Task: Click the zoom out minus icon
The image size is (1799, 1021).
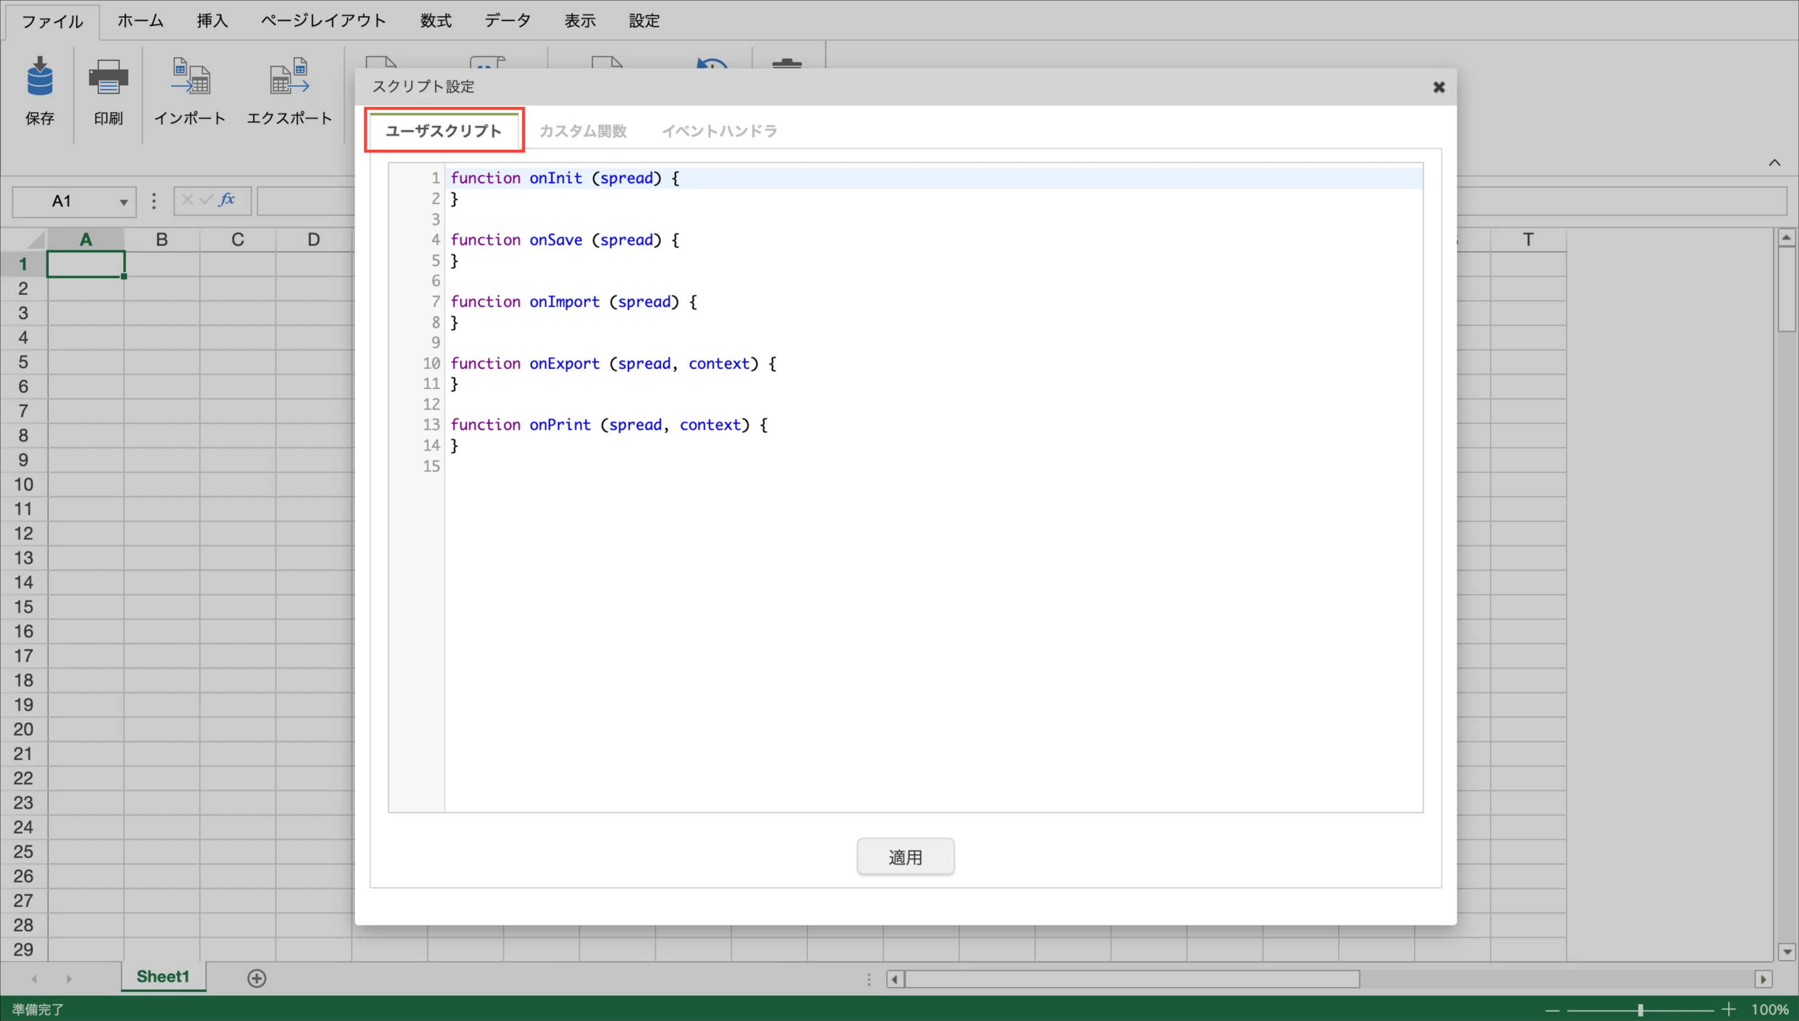Action: [1552, 1010]
